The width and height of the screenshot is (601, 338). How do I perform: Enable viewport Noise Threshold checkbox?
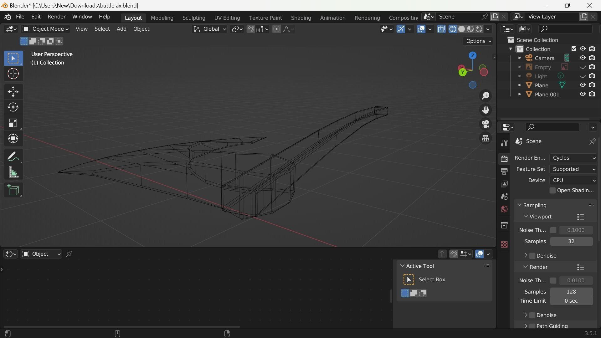click(x=553, y=230)
